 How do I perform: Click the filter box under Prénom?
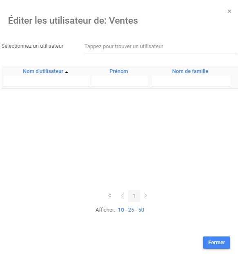(x=120, y=81)
